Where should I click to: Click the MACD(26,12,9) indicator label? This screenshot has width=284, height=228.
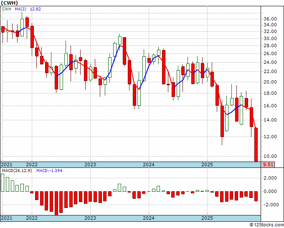17,171
